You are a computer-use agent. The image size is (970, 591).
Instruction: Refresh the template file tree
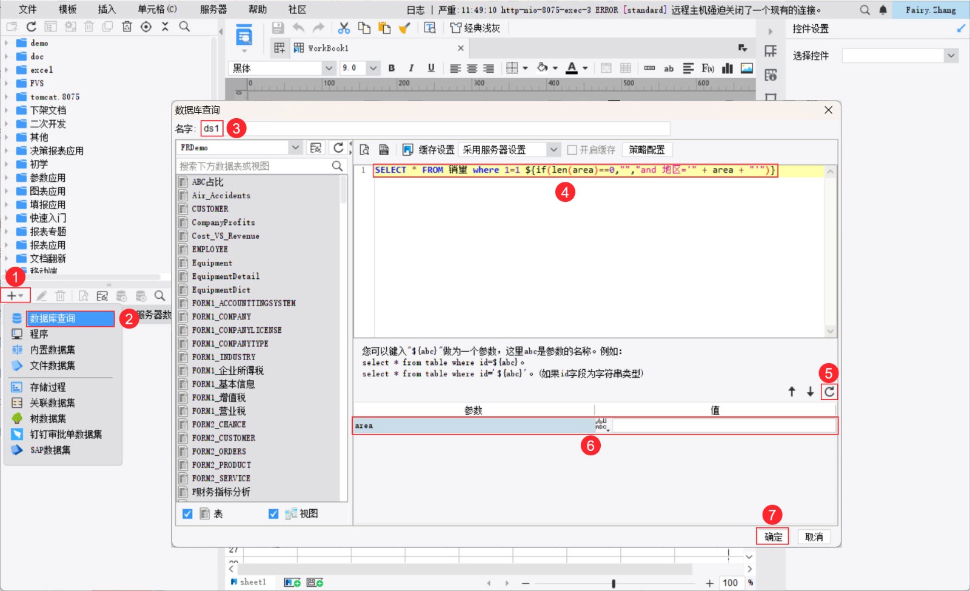coord(32,27)
